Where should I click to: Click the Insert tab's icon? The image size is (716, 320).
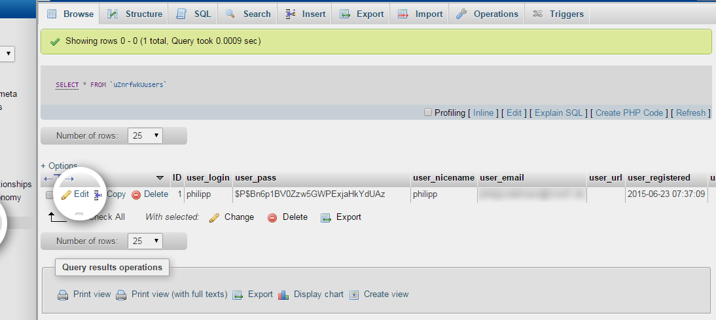click(291, 14)
